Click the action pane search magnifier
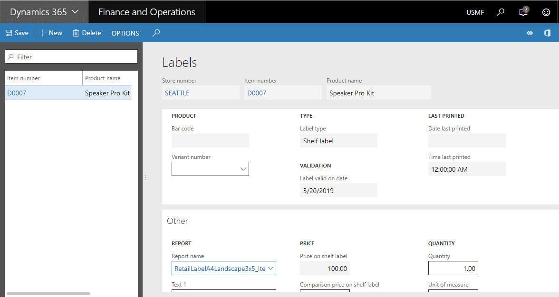This screenshot has height=297, width=559. [x=156, y=33]
